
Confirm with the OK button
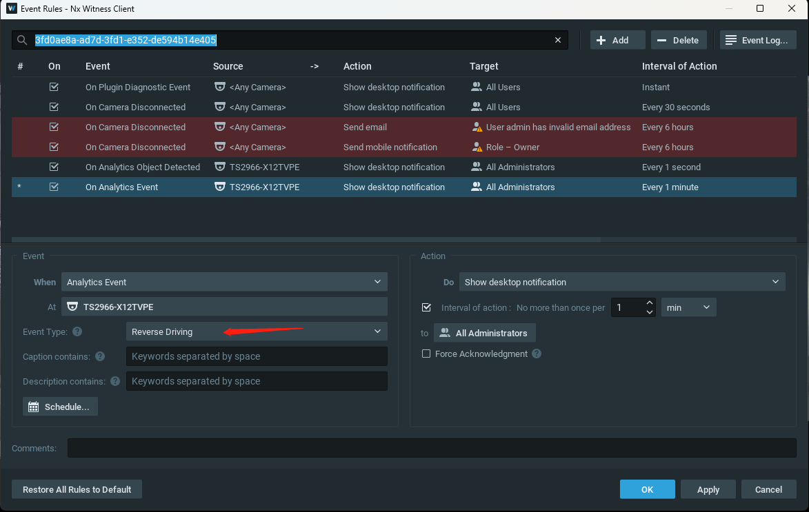coord(647,489)
